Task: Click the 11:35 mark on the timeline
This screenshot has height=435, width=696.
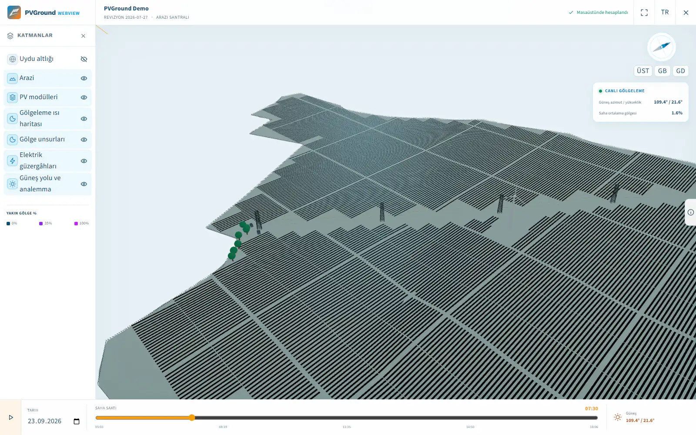Action: [x=347, y=427]
